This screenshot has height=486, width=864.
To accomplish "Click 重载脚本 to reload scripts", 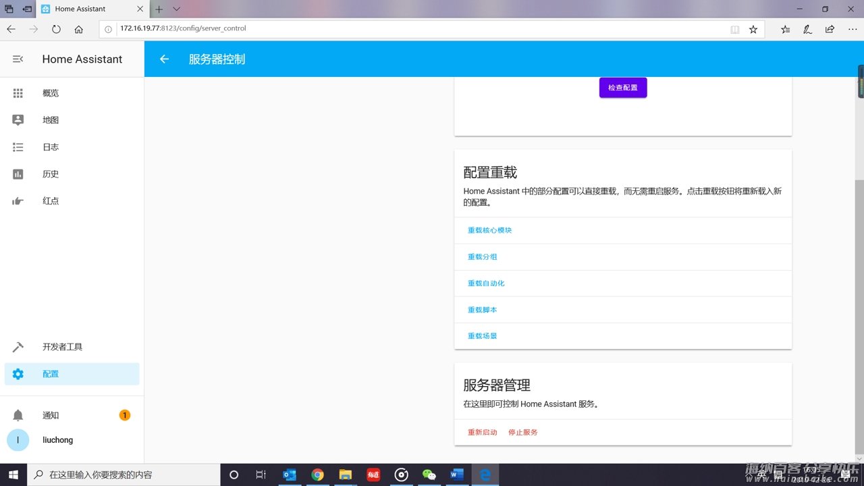I will 483,310.
